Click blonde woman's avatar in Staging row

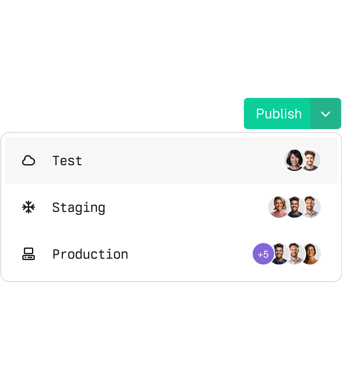coord(277,207)
